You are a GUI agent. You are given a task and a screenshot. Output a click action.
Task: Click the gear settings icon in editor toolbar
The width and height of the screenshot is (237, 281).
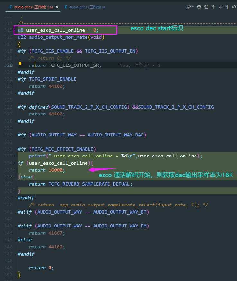pos(199,7)
